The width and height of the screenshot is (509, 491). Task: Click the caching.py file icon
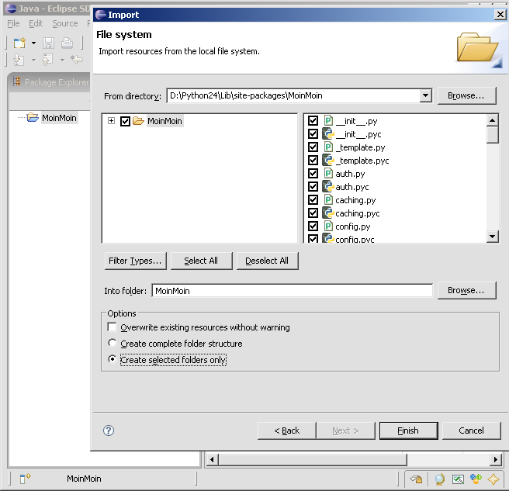point(328,200)
